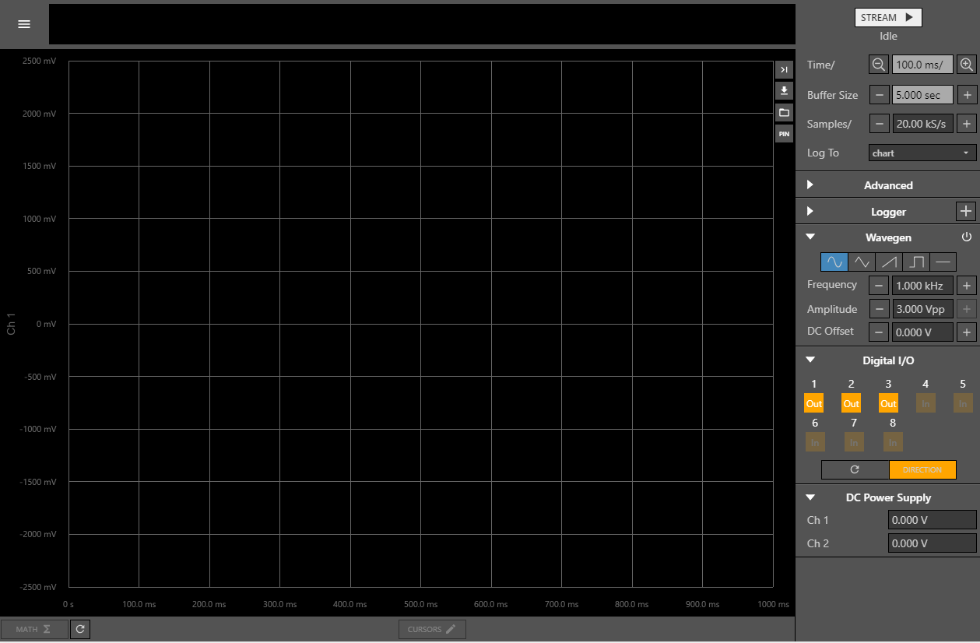Decrease the Wavegen amplitude
Screen dimensions: 980x643
pyautogui.click(x=879, y=309)
